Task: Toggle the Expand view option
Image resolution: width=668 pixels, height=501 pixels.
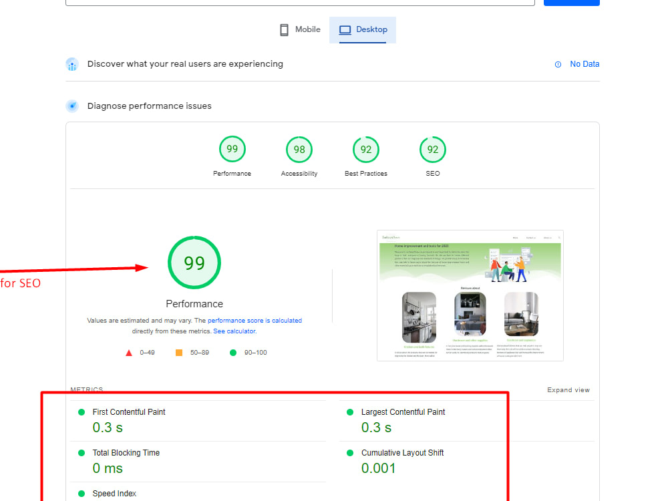Action: point(568,390)
